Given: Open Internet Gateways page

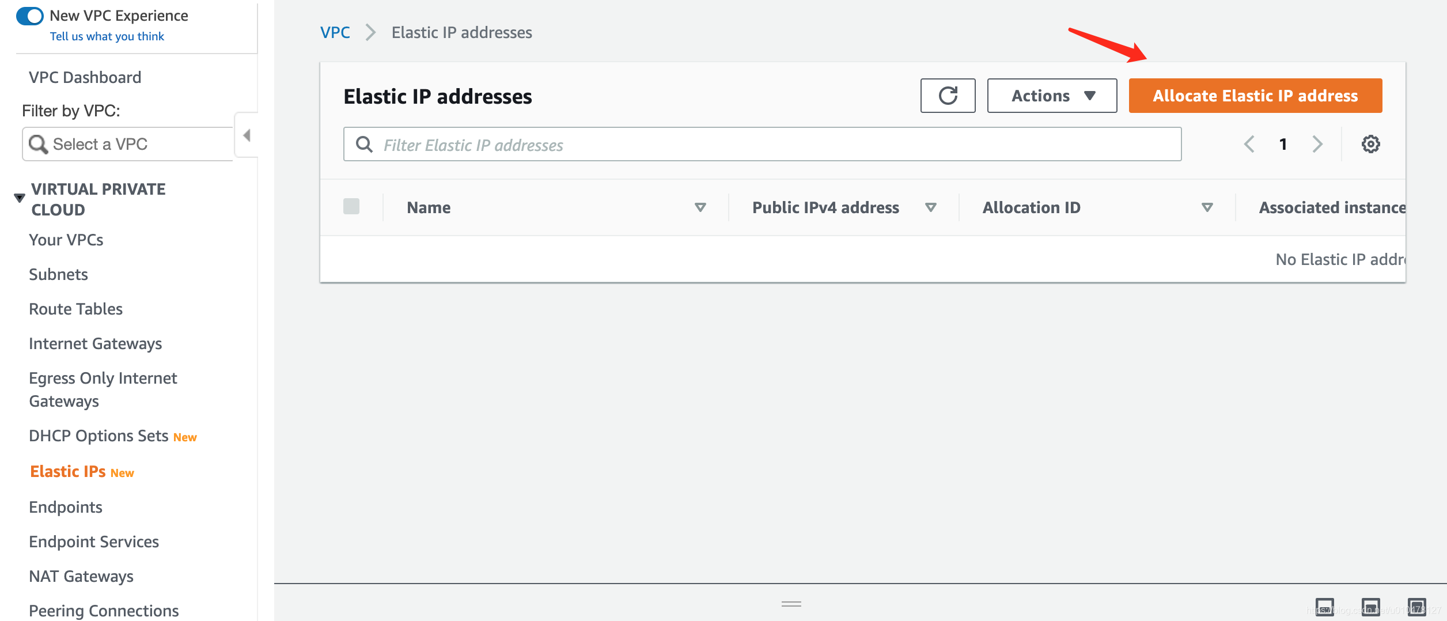Looking at the screenshot, I should click(95, 343).
